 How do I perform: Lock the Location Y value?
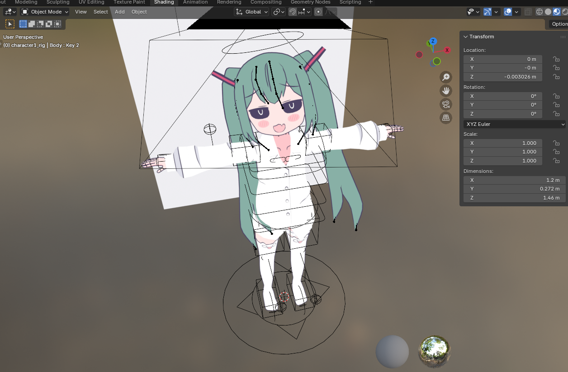[556, 68]
